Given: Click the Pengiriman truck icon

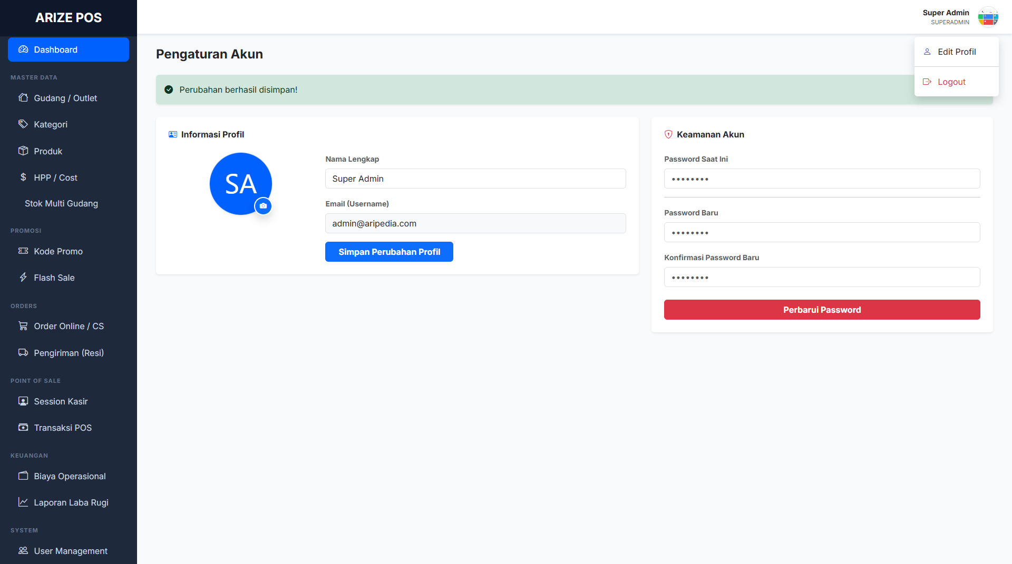Looking at the screenshot, I should [23, 353].
